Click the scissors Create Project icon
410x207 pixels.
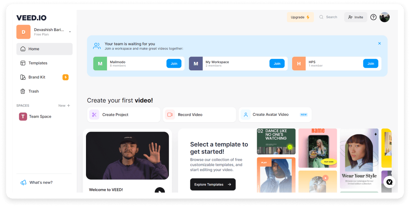(94, 115)
